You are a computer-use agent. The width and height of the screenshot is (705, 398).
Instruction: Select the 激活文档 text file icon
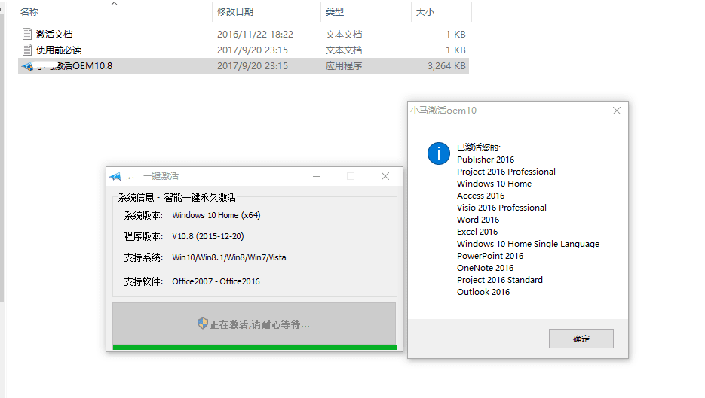pos(27,34)
